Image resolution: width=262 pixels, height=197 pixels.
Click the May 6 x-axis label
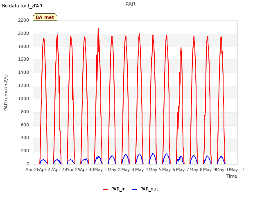pyautogui.click(x=169, y=170)
